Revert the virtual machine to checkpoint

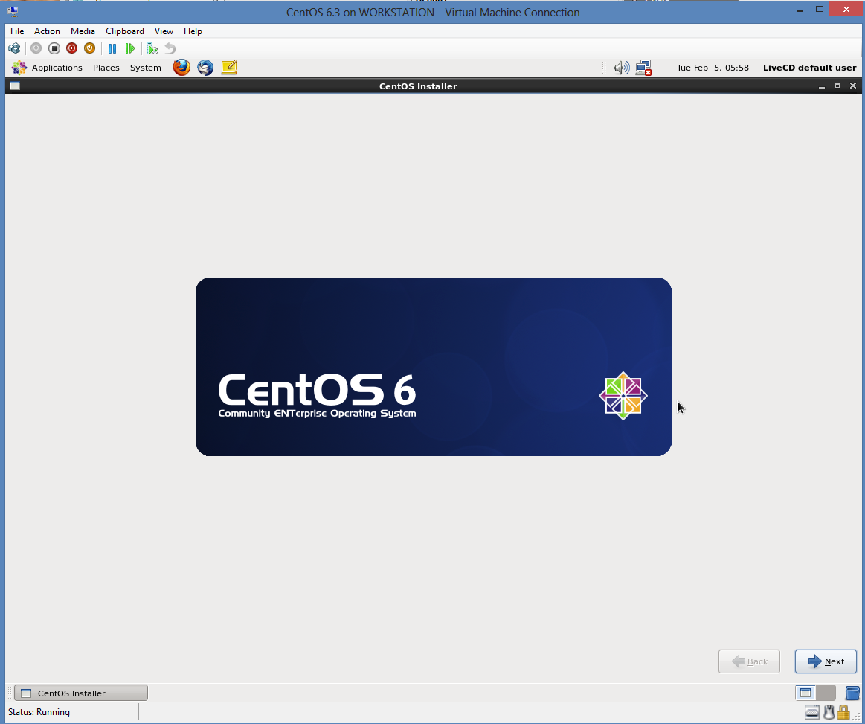click(x=170, y=48)
